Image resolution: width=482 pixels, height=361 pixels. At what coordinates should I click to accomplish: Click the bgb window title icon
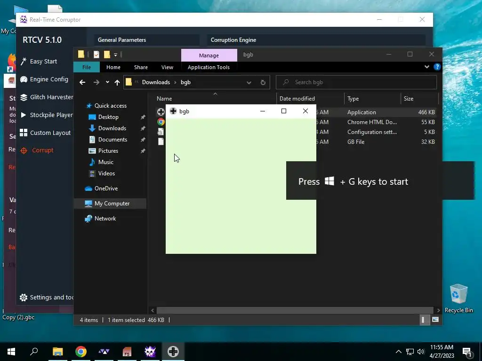click(x=173, y=111)
